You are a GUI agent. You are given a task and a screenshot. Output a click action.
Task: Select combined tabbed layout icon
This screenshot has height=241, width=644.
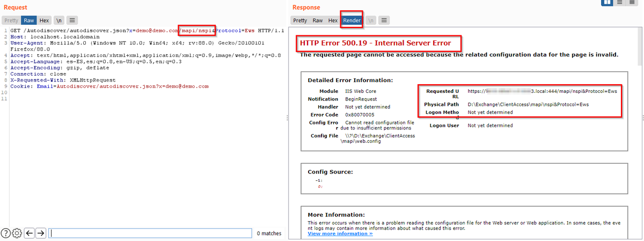[x=633, y=3]
